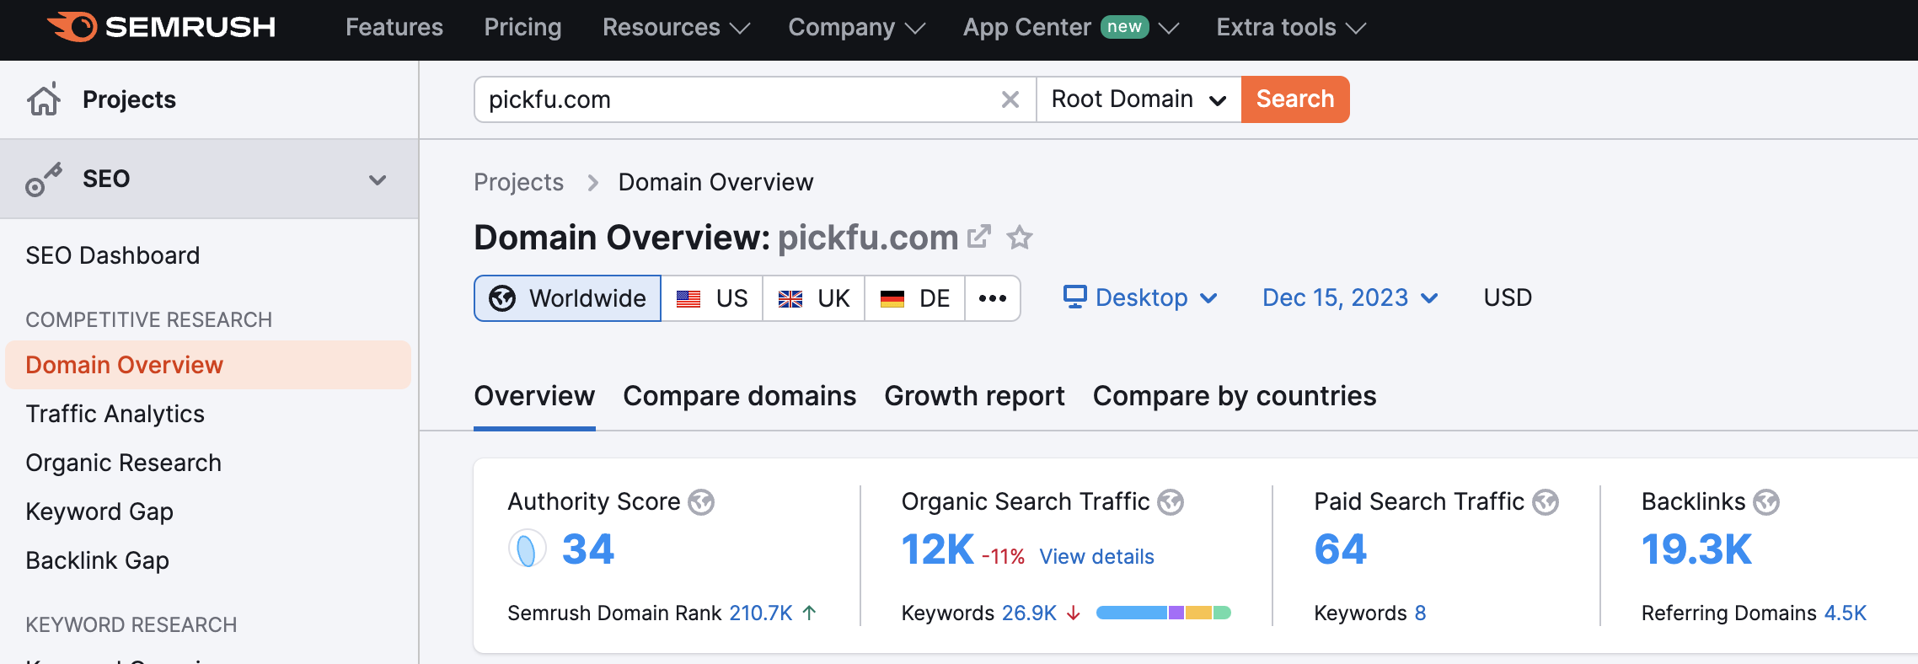Screen dimensions: 1918x664
Task: Click the orange Search button
Action: (1295, 99)
